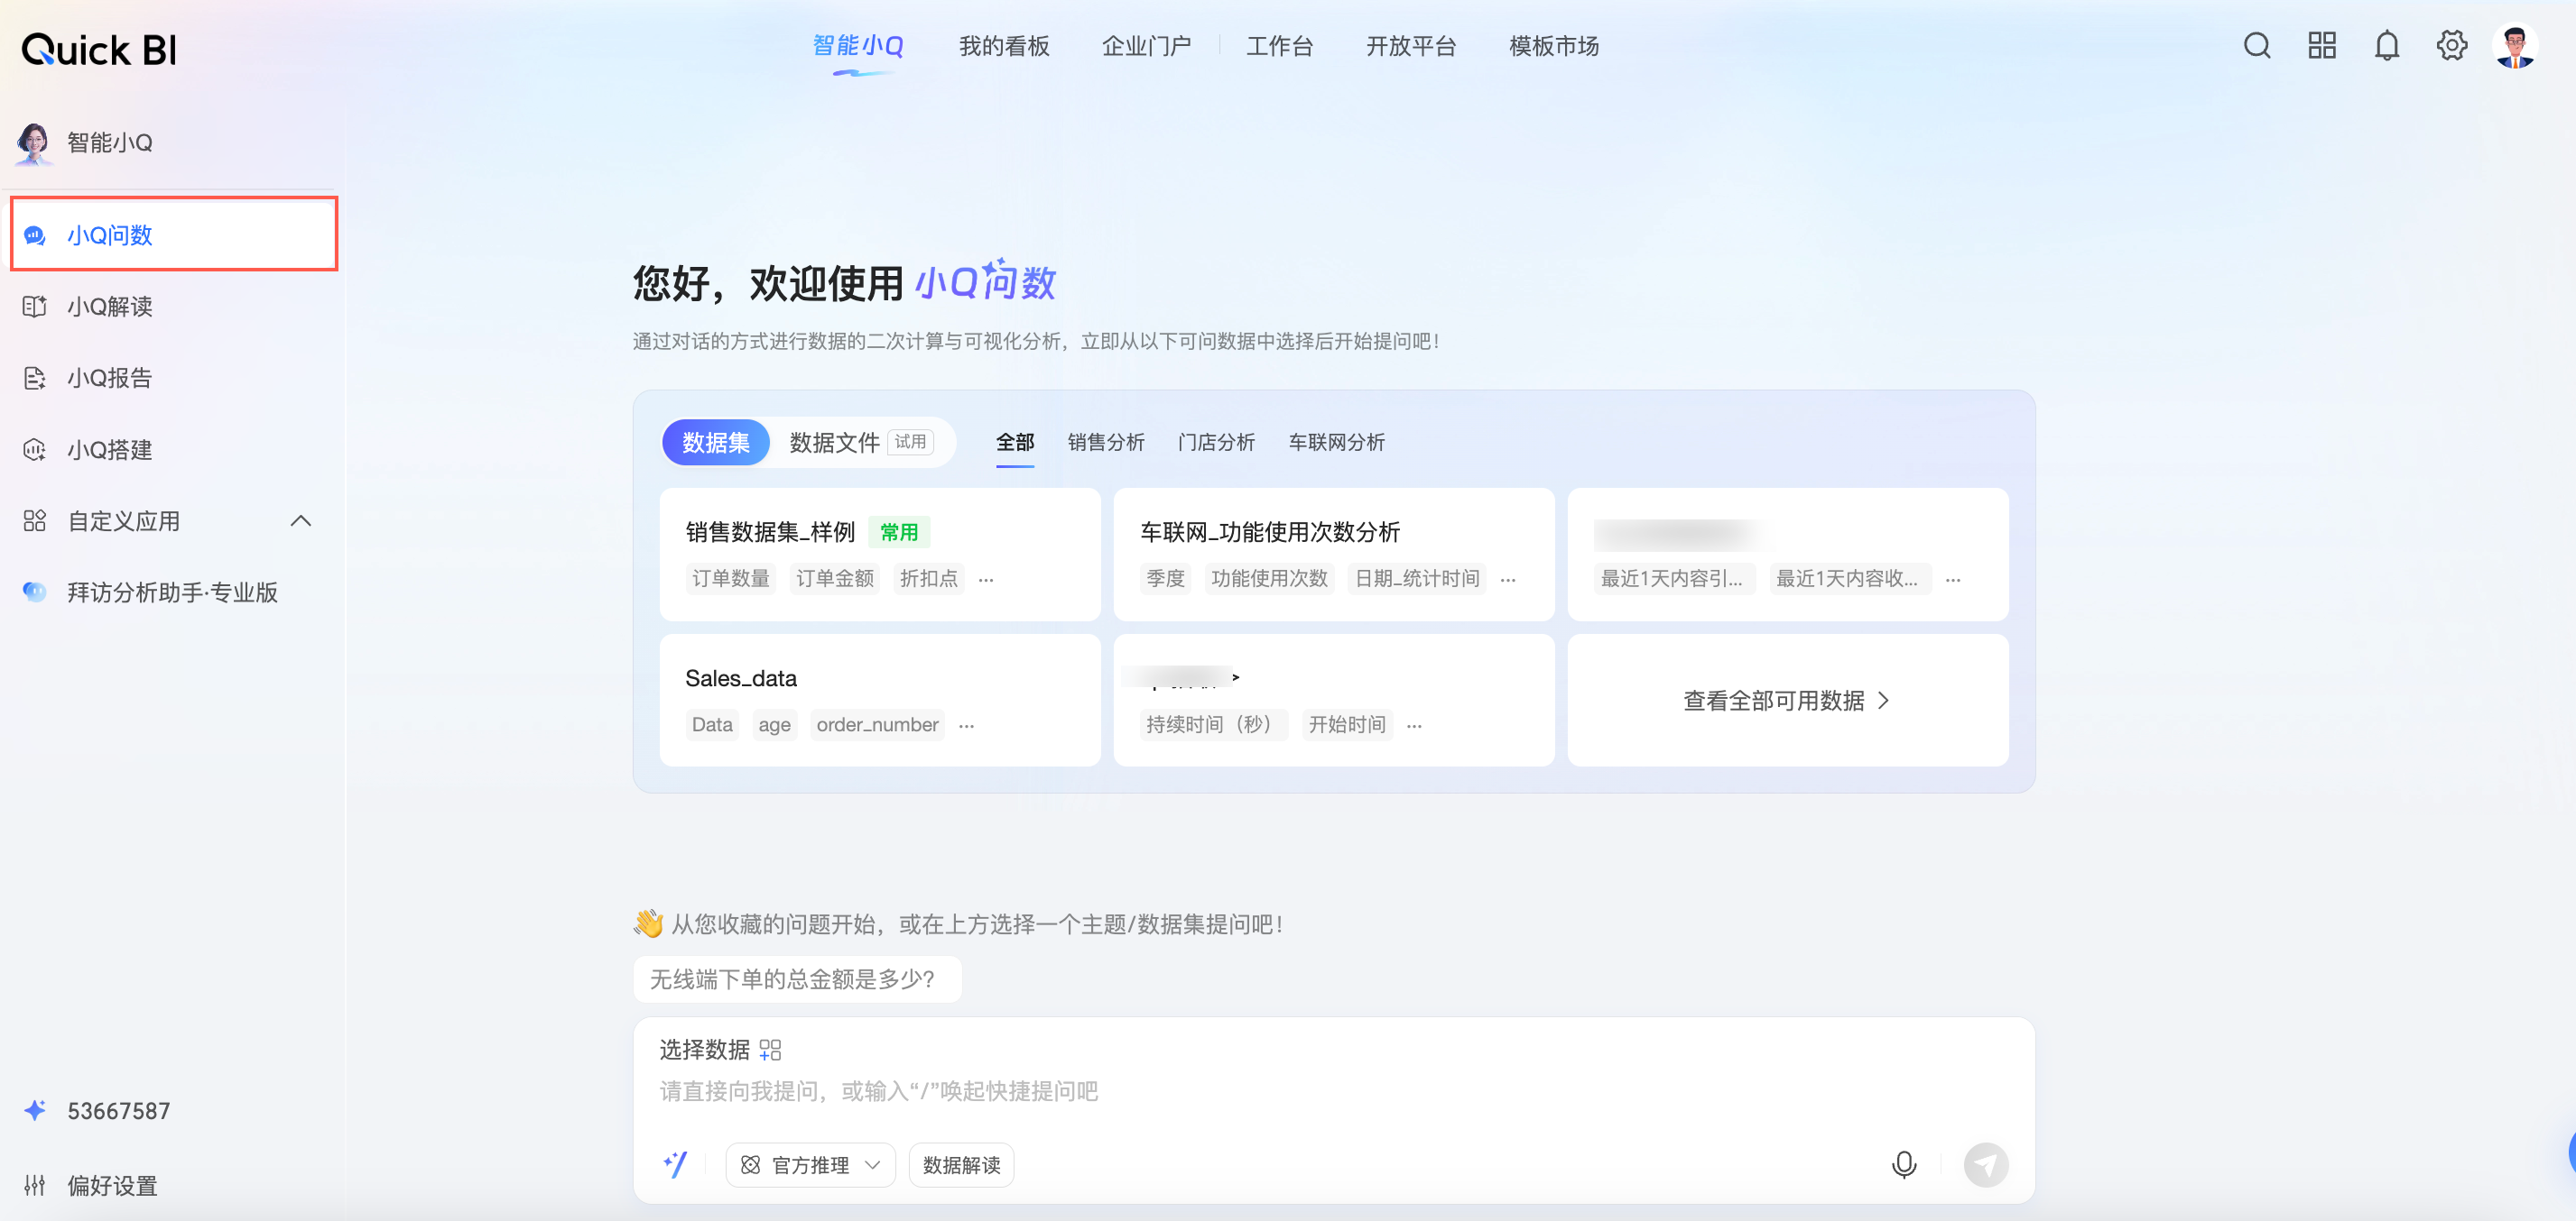Viewport: 2576px width, 1221px height.
Task: Click the 偏好设置 sliders icon
Action: [x=35, y=1185]
